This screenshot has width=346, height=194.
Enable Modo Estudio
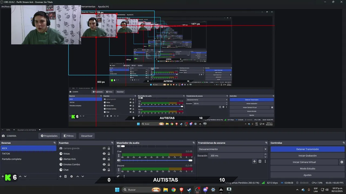pos(308,169)
